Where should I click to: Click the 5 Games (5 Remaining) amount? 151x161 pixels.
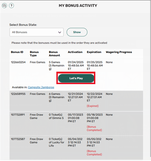point(56,65)
